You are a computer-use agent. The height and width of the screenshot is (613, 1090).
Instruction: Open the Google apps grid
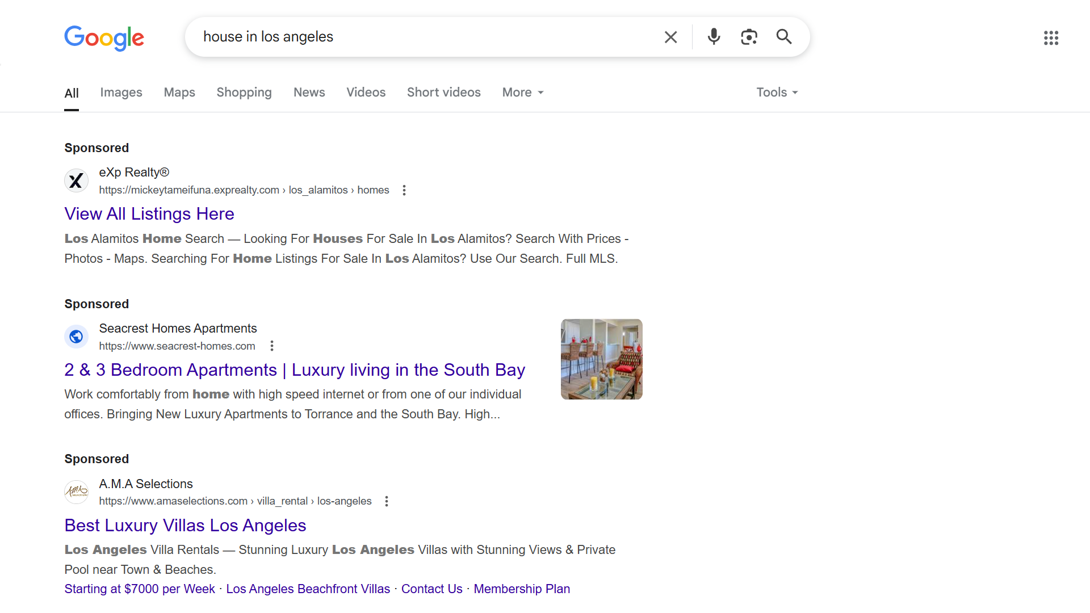point(1051,38)
